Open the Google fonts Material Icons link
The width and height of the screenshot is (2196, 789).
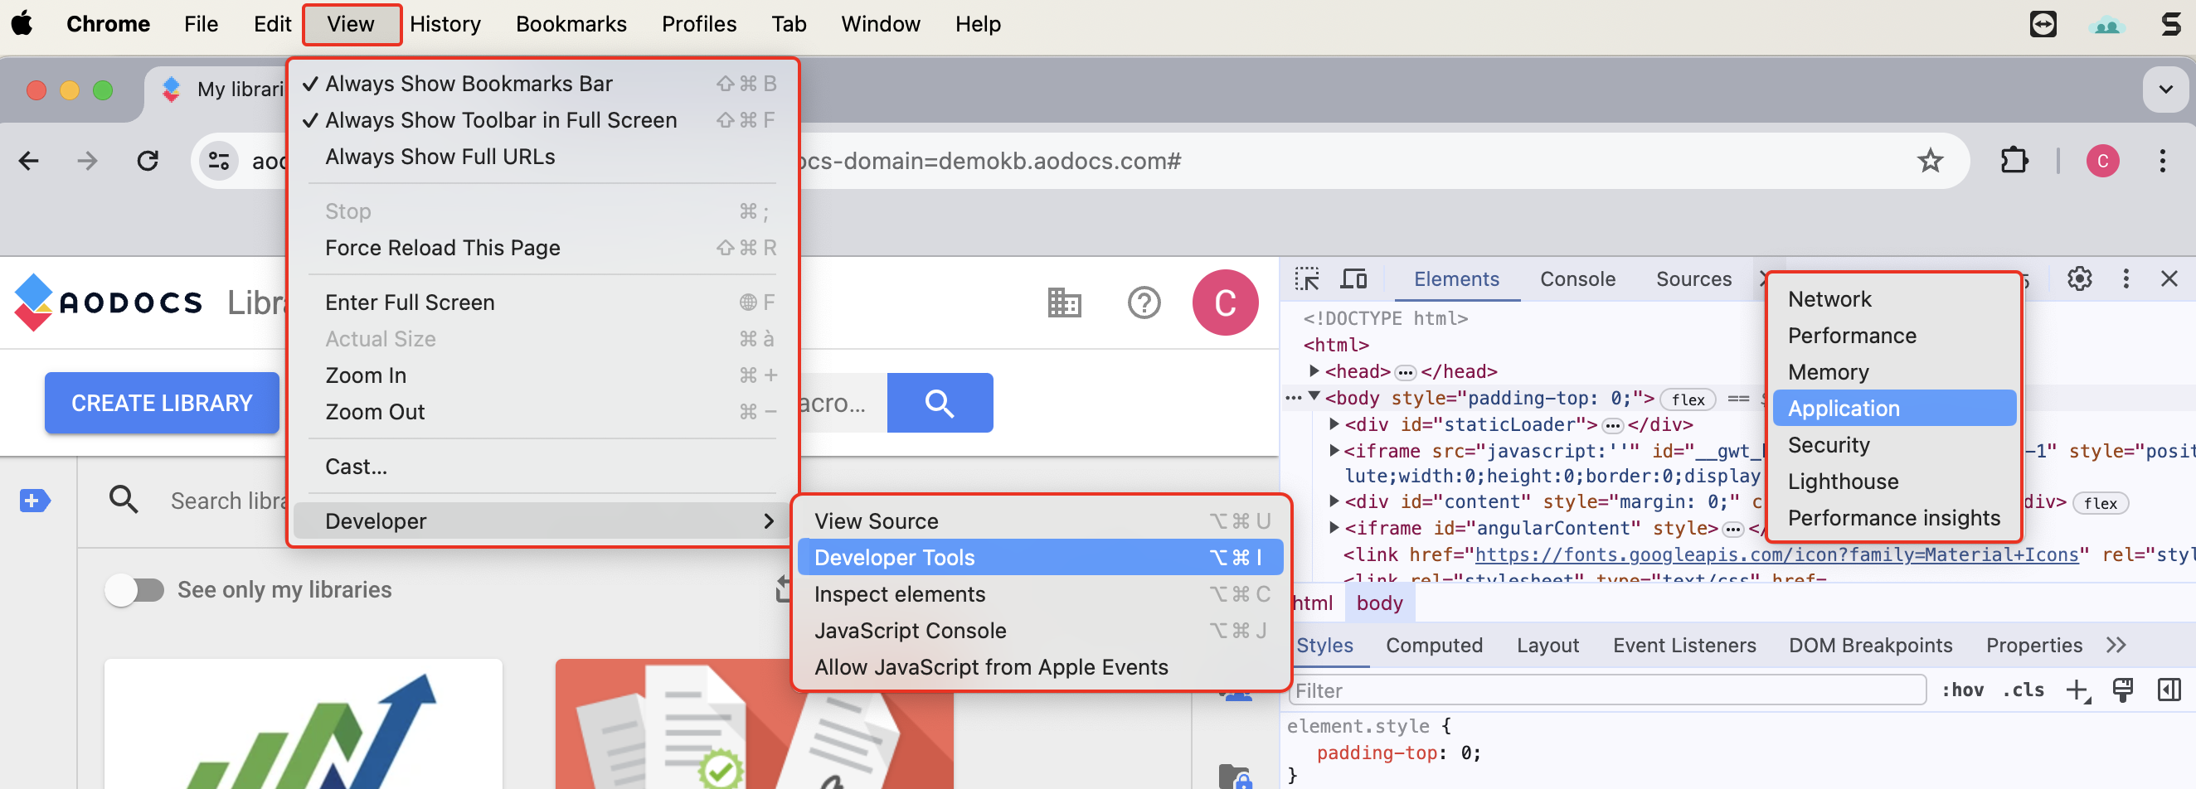click(1776, 555)
